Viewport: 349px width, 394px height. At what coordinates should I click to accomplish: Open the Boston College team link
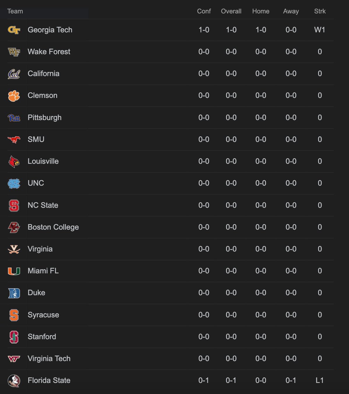(x=53, y=227)
